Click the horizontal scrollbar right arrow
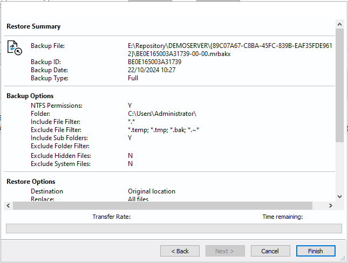The image size is (348, 263). pos(331,206)
